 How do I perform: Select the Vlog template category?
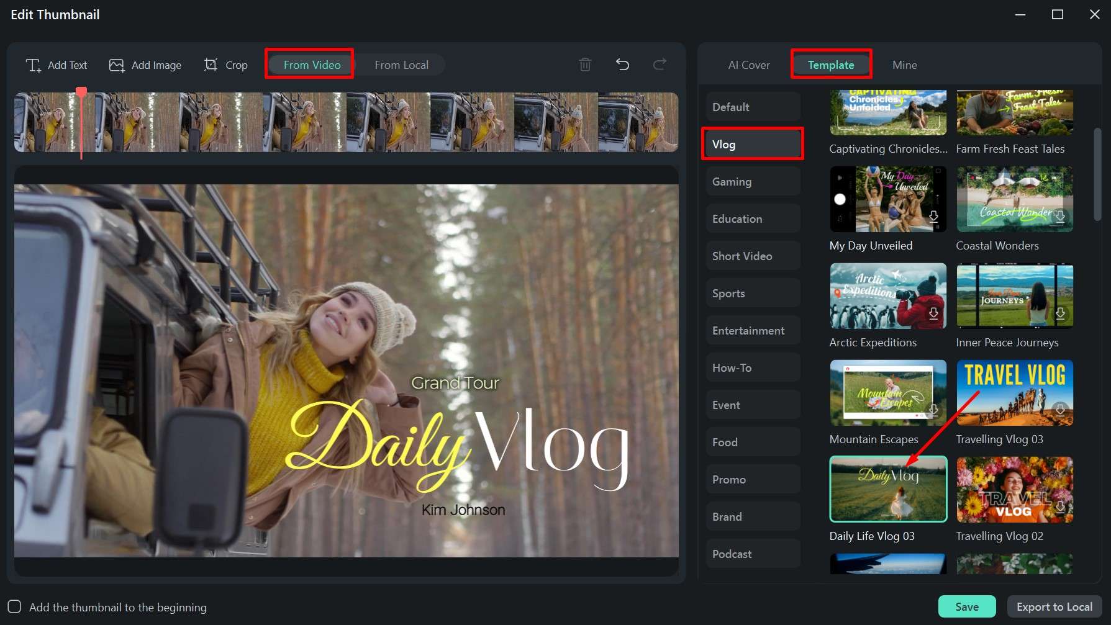[x=753, y=144]
